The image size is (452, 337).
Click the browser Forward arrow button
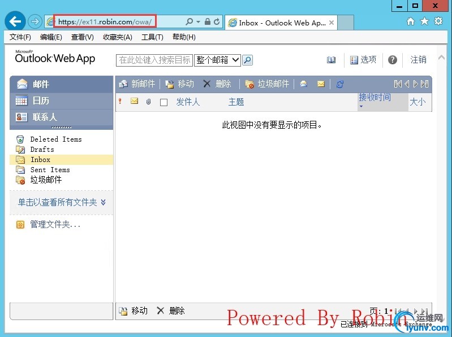pos(35,21)
